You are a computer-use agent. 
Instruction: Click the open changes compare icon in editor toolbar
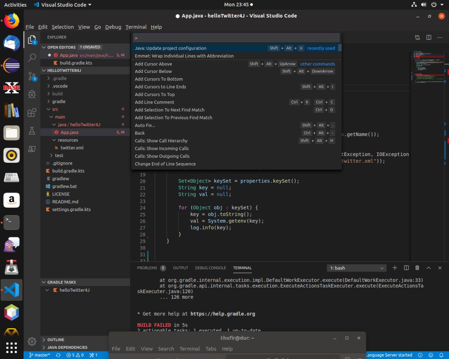coord(418,37)
